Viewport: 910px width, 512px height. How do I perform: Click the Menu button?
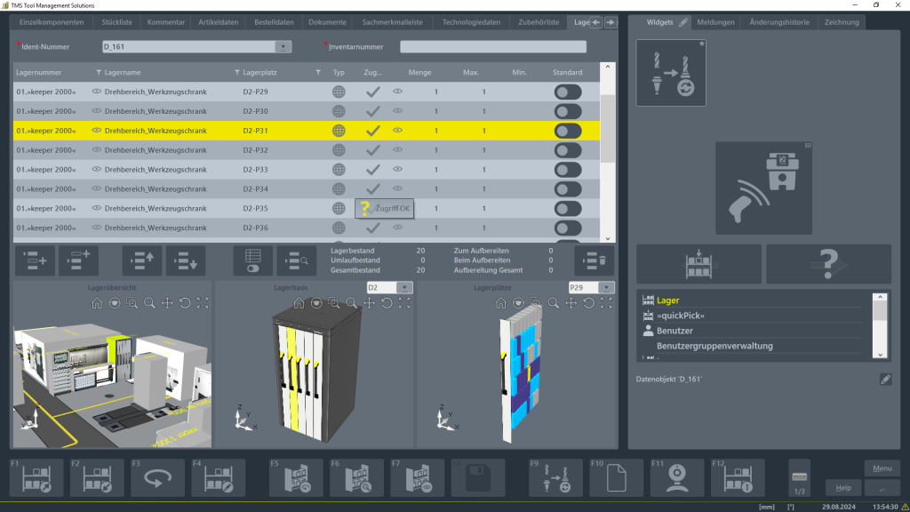882,468
